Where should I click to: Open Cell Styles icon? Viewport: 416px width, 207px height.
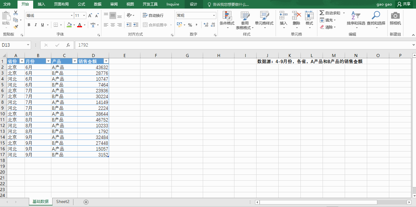pos(264,16)
